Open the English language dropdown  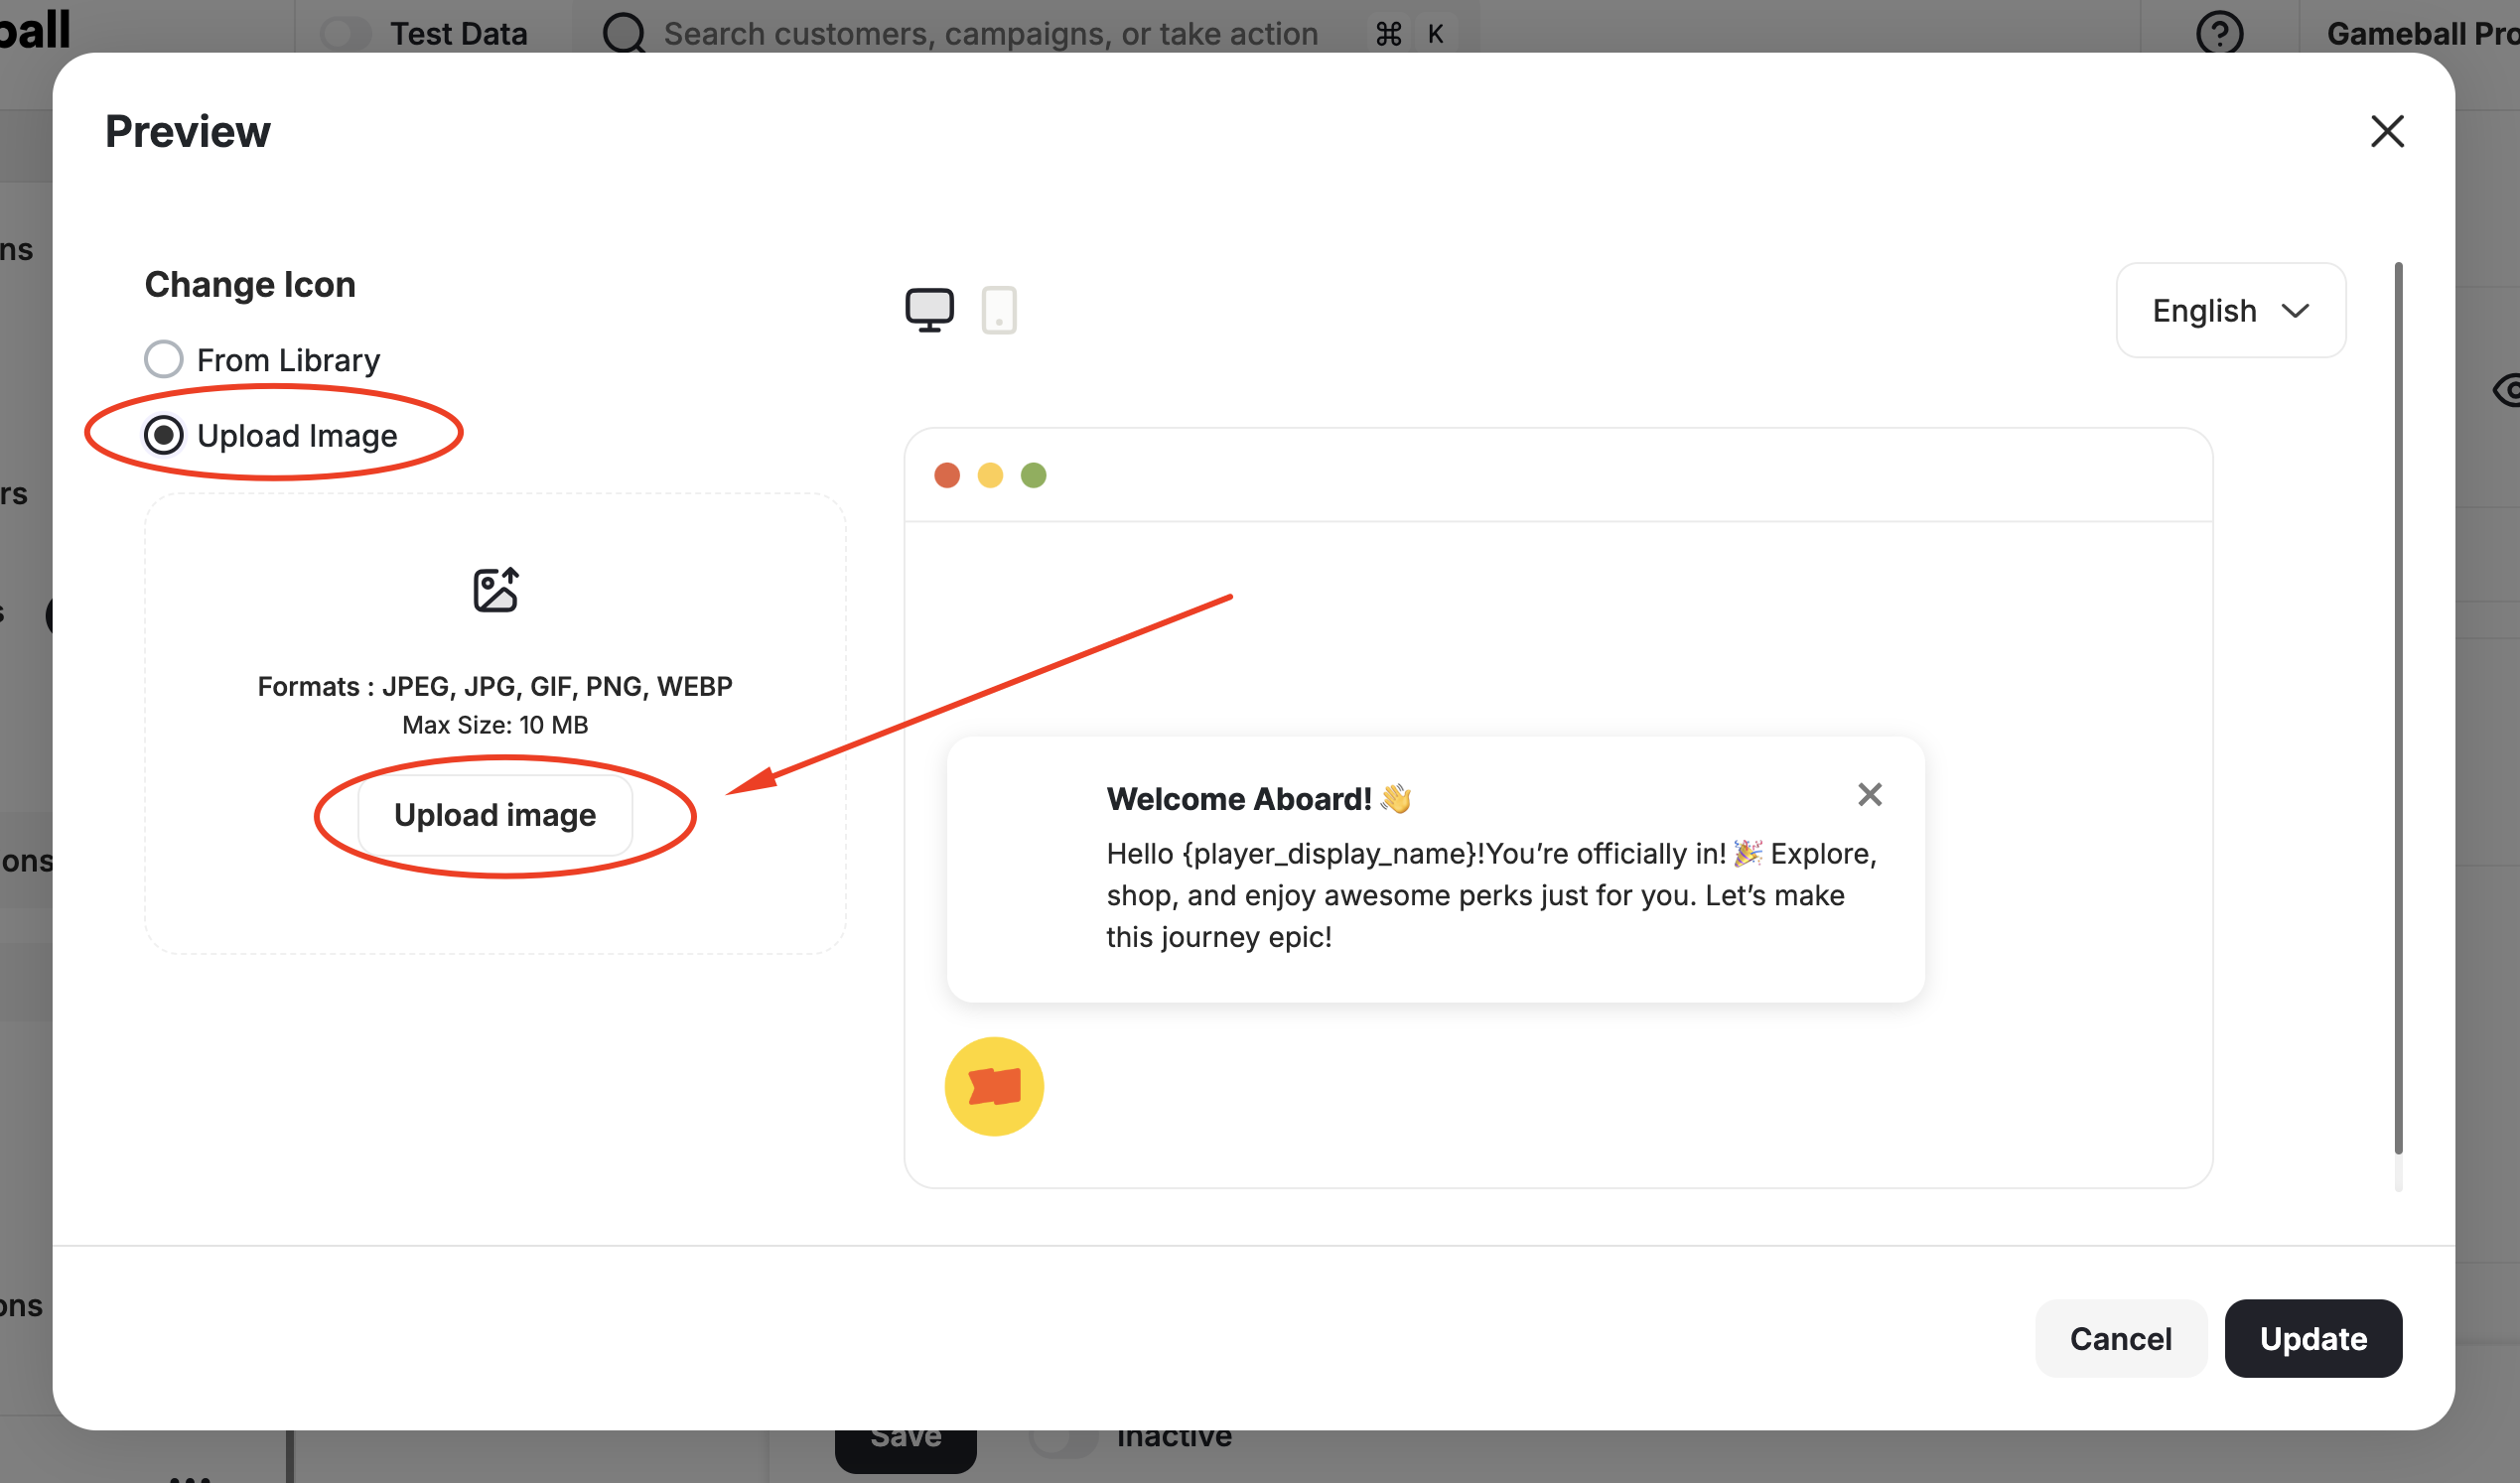(x=2230, y=310)
